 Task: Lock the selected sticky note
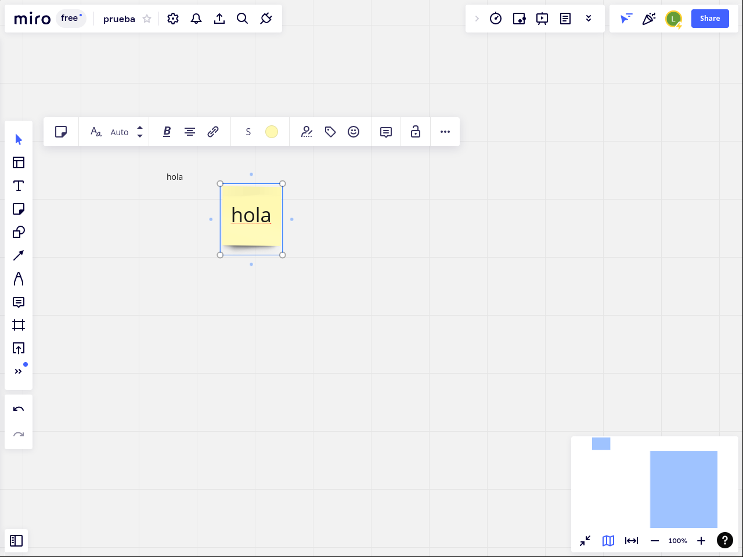point(416,132)
